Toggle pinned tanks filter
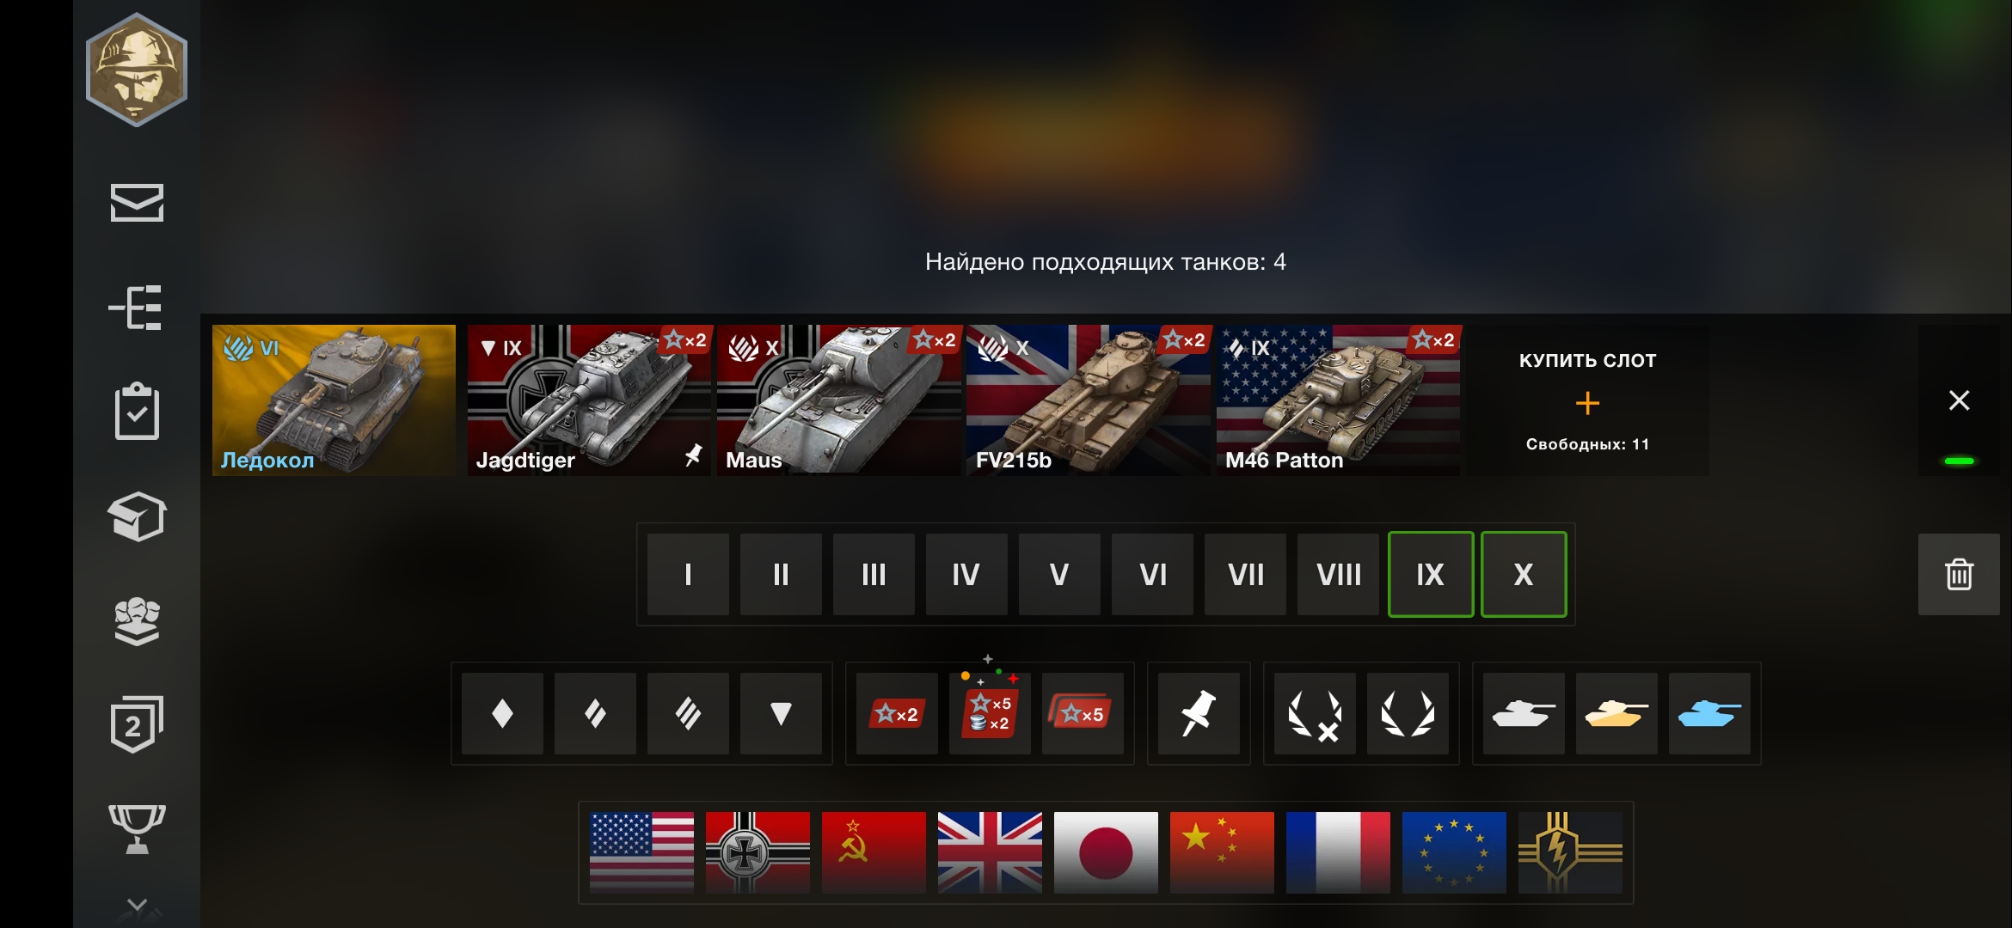The width and height of the screenshot is (2012, 928). click(x=1199, y=713)
